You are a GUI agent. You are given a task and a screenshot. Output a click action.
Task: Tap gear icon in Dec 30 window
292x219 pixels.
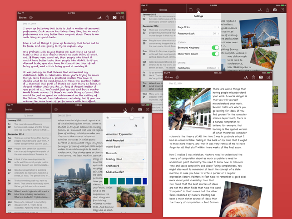pyautogui.click(x=177, y=77)
